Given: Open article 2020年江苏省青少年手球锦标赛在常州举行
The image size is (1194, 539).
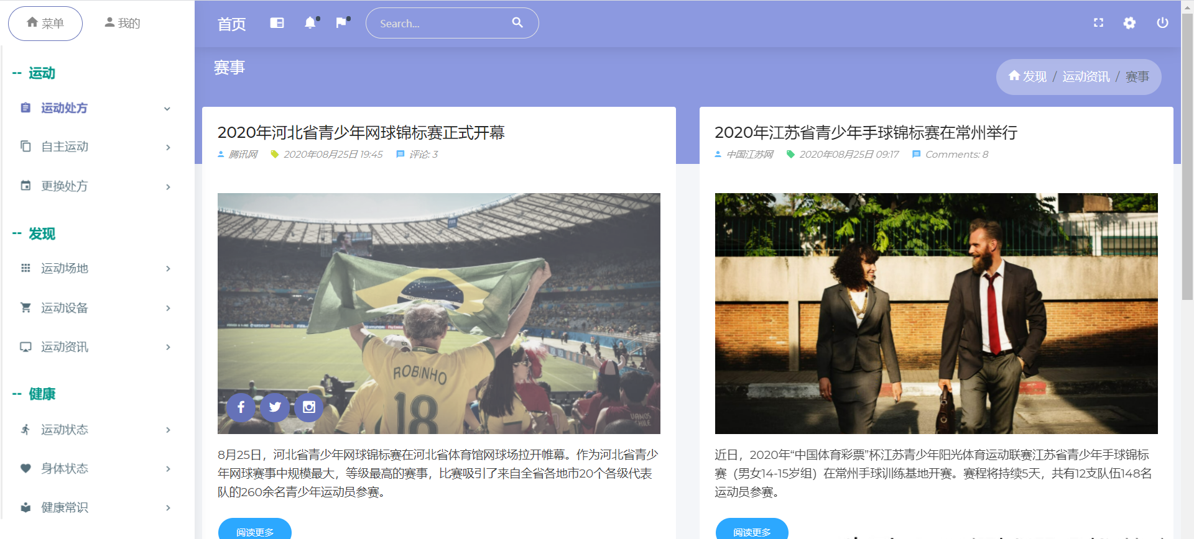Looking at the screenshot, I should tap(866, 132).
